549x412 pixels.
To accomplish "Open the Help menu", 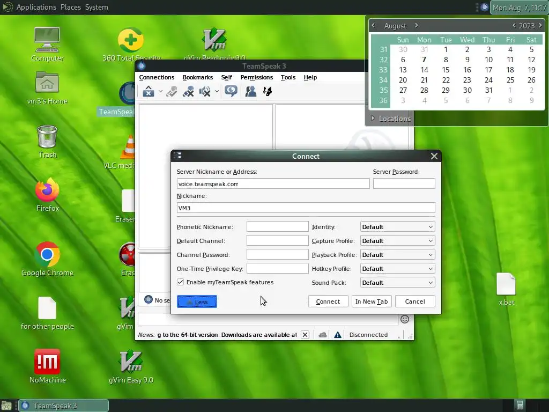I will pos(310,77).
